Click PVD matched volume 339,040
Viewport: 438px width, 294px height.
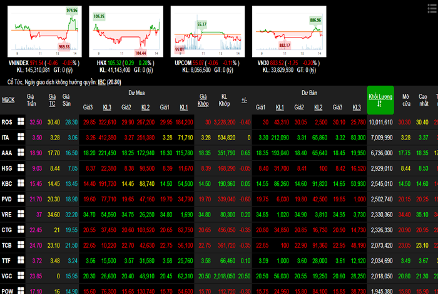click(227, 199)
